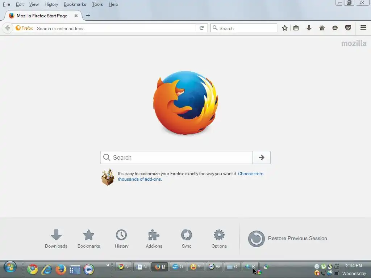The image size is (371, 278).
Task: Open 'Choose from thousands of add-ons' link
Action: [191, 176]
